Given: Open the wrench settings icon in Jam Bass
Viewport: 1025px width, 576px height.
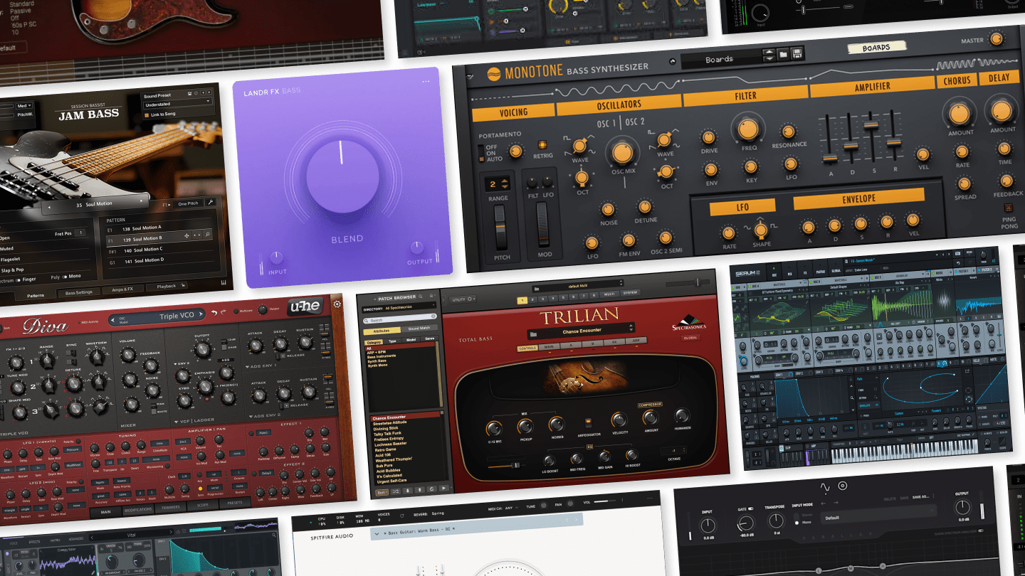Looking at the screenshot, I should (x=211, y=203).
